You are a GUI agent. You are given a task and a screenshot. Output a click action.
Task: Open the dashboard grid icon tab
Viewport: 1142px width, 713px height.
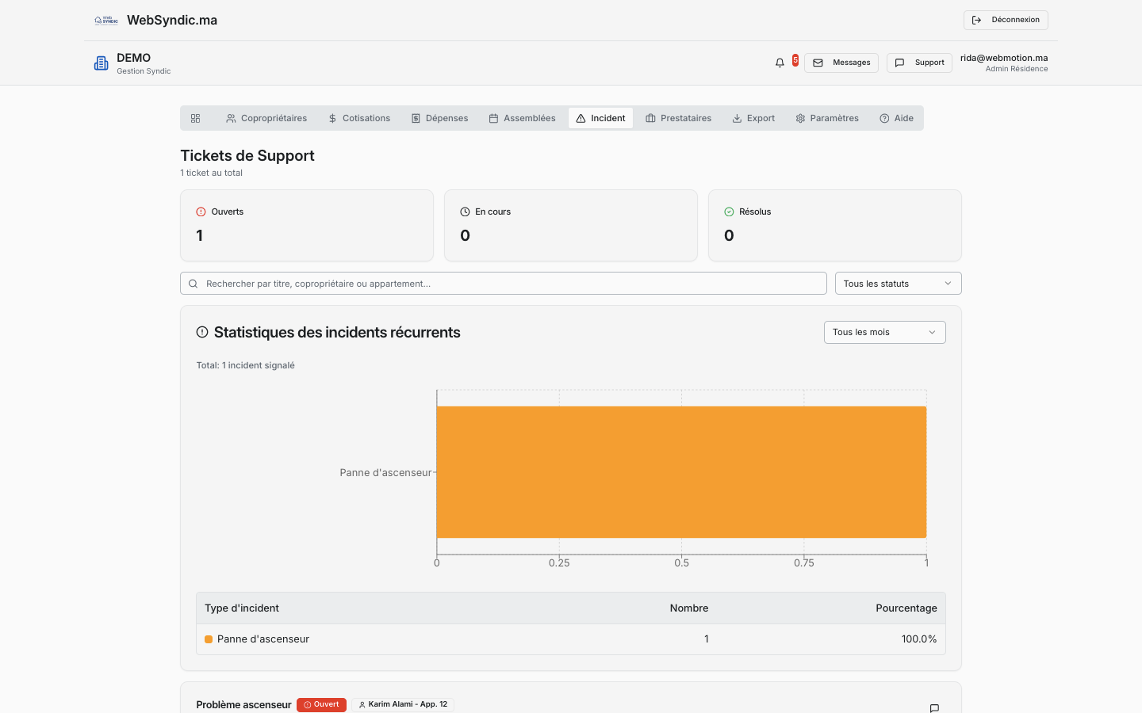click(196, 118)
